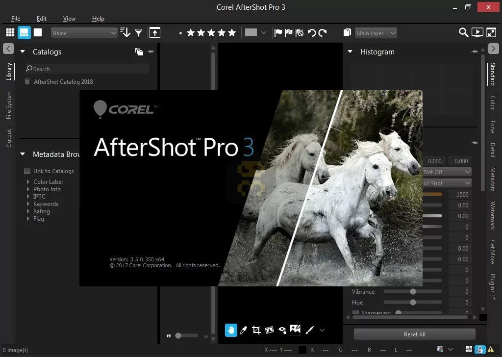Click the sort direction arrow icon
502x357 pixels.
[x=125, y=32]
